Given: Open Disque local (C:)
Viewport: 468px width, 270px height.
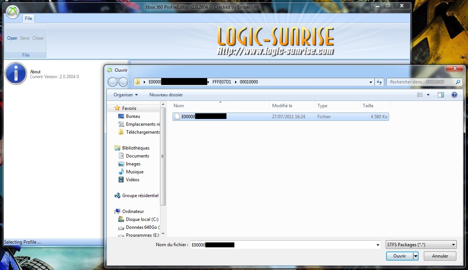Looking at the screenshot, I should (142, 219).
